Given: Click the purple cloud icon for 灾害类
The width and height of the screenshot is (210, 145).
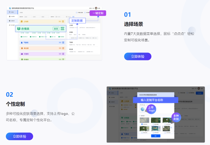Looking at the screenshot, I should click(x=22, y=54).
